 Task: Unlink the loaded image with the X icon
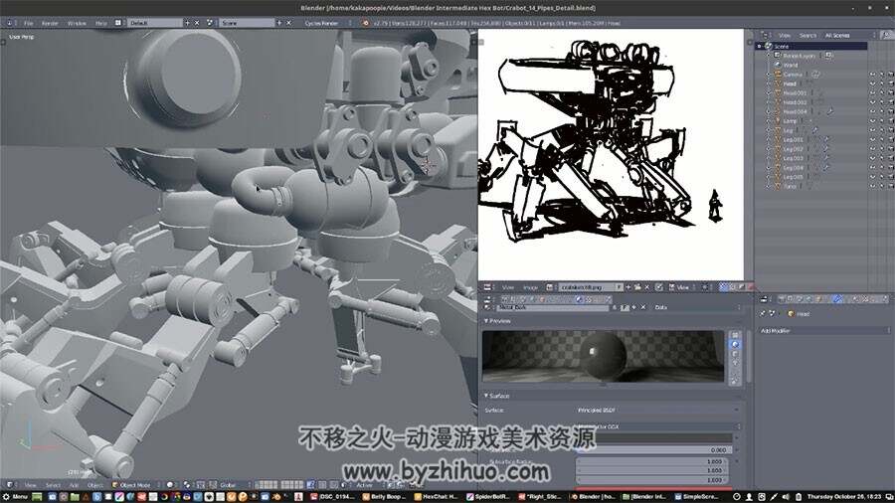pyautogui.click(x=647, y=287)
